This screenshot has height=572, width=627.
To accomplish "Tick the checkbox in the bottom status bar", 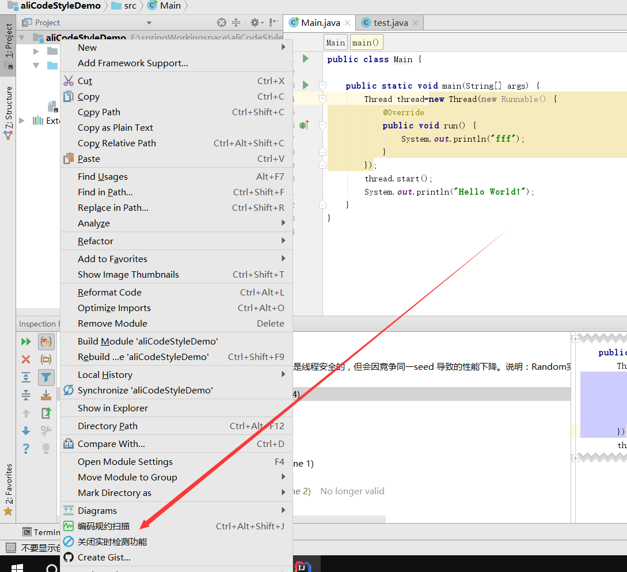I will (11, 547).
